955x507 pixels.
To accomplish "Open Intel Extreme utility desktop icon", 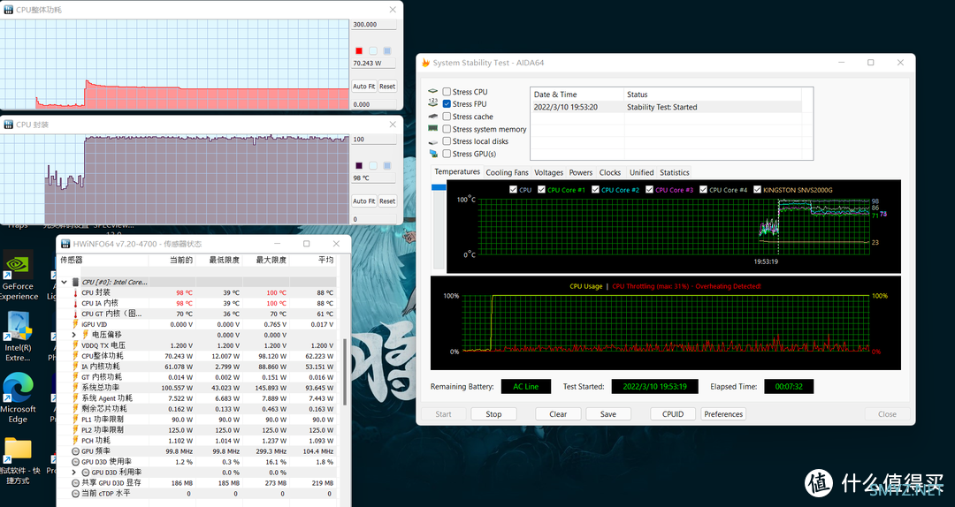I will tap(18, 336).
